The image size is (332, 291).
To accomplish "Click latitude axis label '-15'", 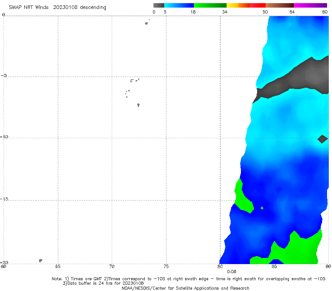I will pos(4,199).
